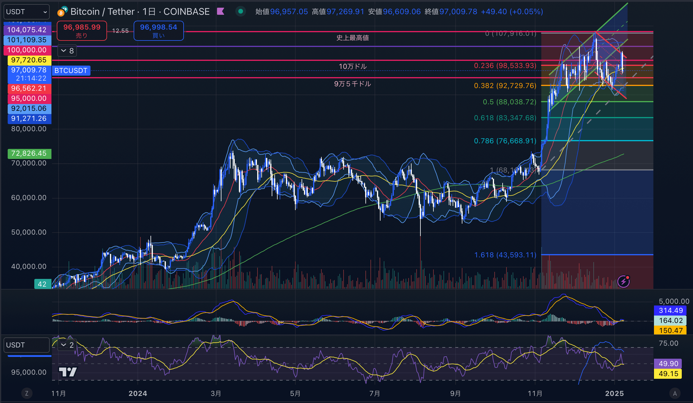The width and height of the screenshot is (693, 403).
Task: Click the BTCUSDT price line label
Action: (71, 71)
